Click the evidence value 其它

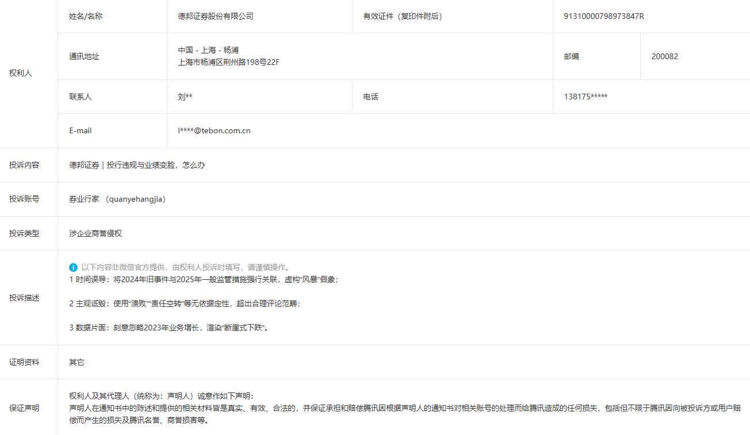tap(76, 362)
